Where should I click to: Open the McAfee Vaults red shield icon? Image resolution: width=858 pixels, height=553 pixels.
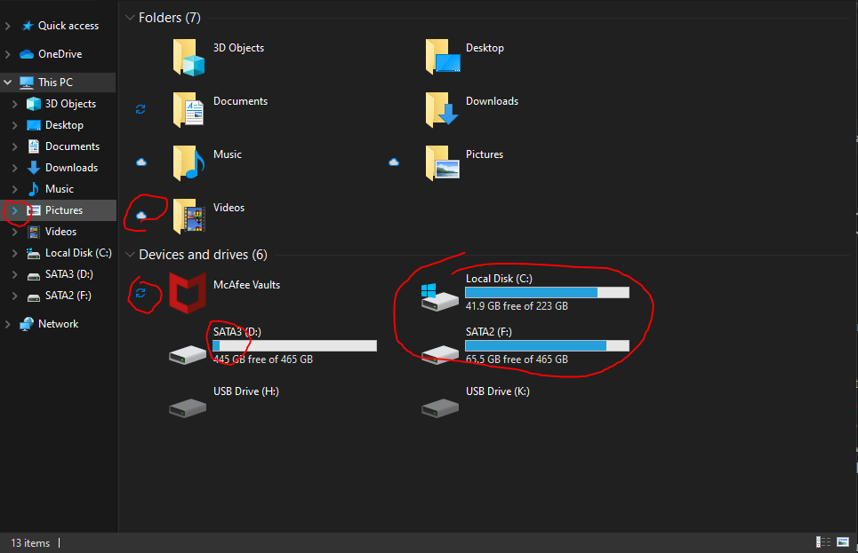[x=188, y=293]
